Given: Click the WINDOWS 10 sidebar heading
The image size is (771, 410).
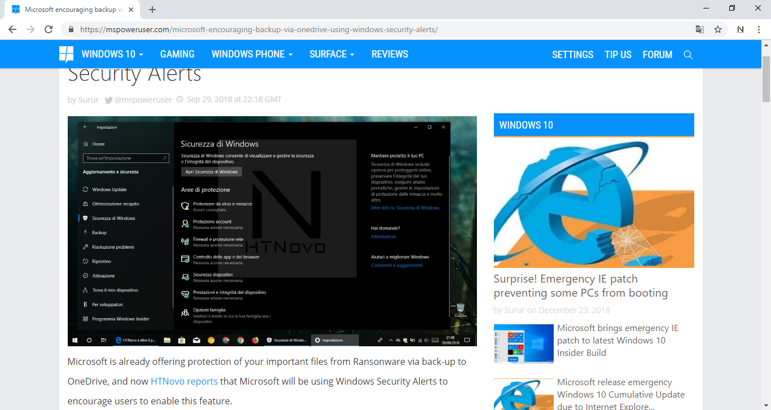Looking at the screenshot, I should pyautogui.click(x=594, y=125).
